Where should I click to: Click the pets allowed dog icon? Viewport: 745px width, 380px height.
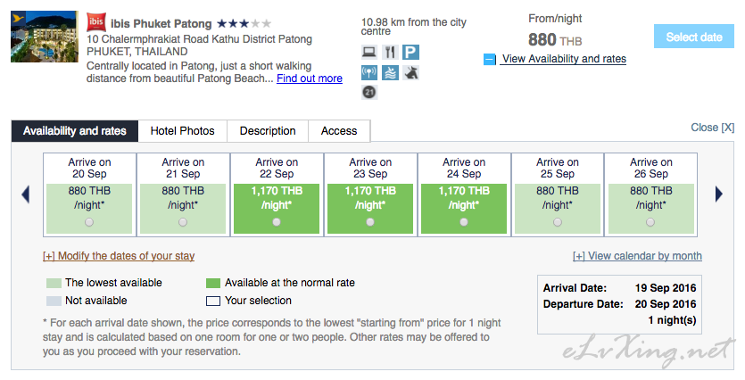coord(410,72)
